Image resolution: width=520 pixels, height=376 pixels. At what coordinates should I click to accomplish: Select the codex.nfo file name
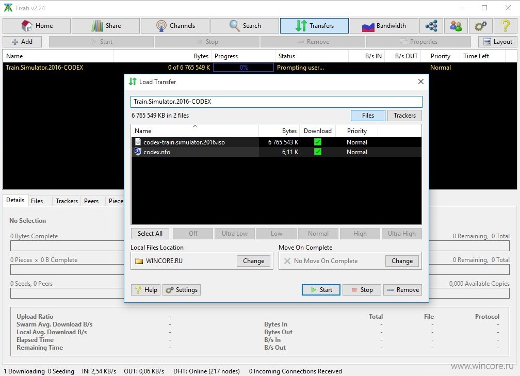[156, 152]
